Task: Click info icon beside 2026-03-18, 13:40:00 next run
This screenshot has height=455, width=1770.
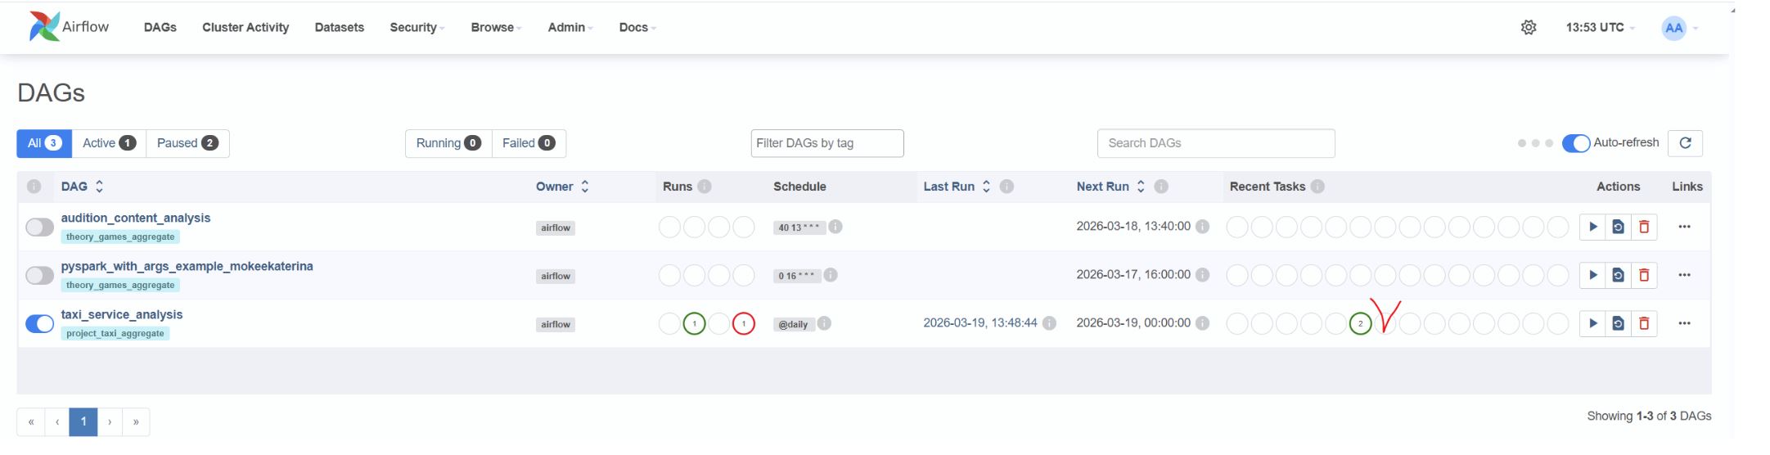Action: click(x=1202, y=227)
